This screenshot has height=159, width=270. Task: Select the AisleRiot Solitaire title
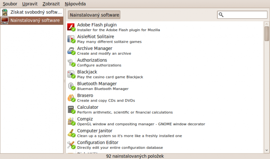96,36
